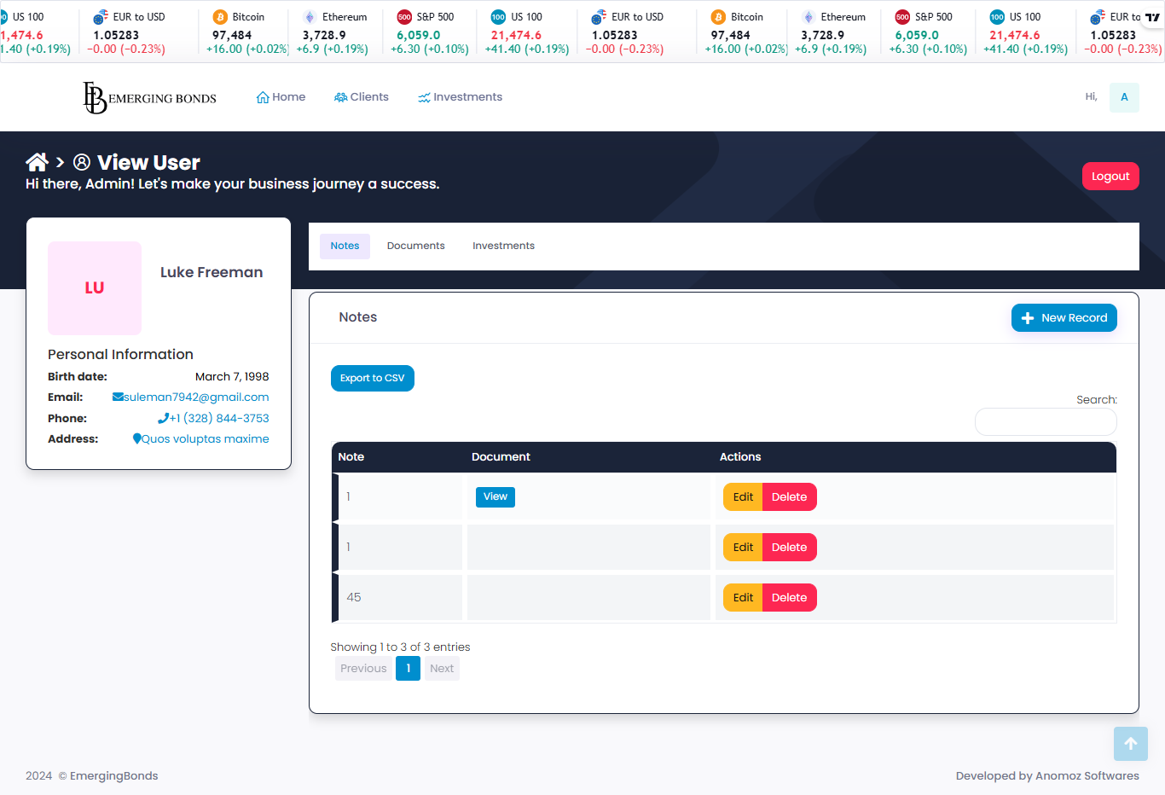This screenshot has height=795, width=1165.
Task: Switch to the Documents tab
Action: pos(415,246)
